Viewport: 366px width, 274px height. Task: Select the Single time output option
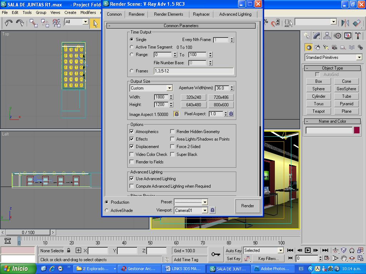pos(132,39)
